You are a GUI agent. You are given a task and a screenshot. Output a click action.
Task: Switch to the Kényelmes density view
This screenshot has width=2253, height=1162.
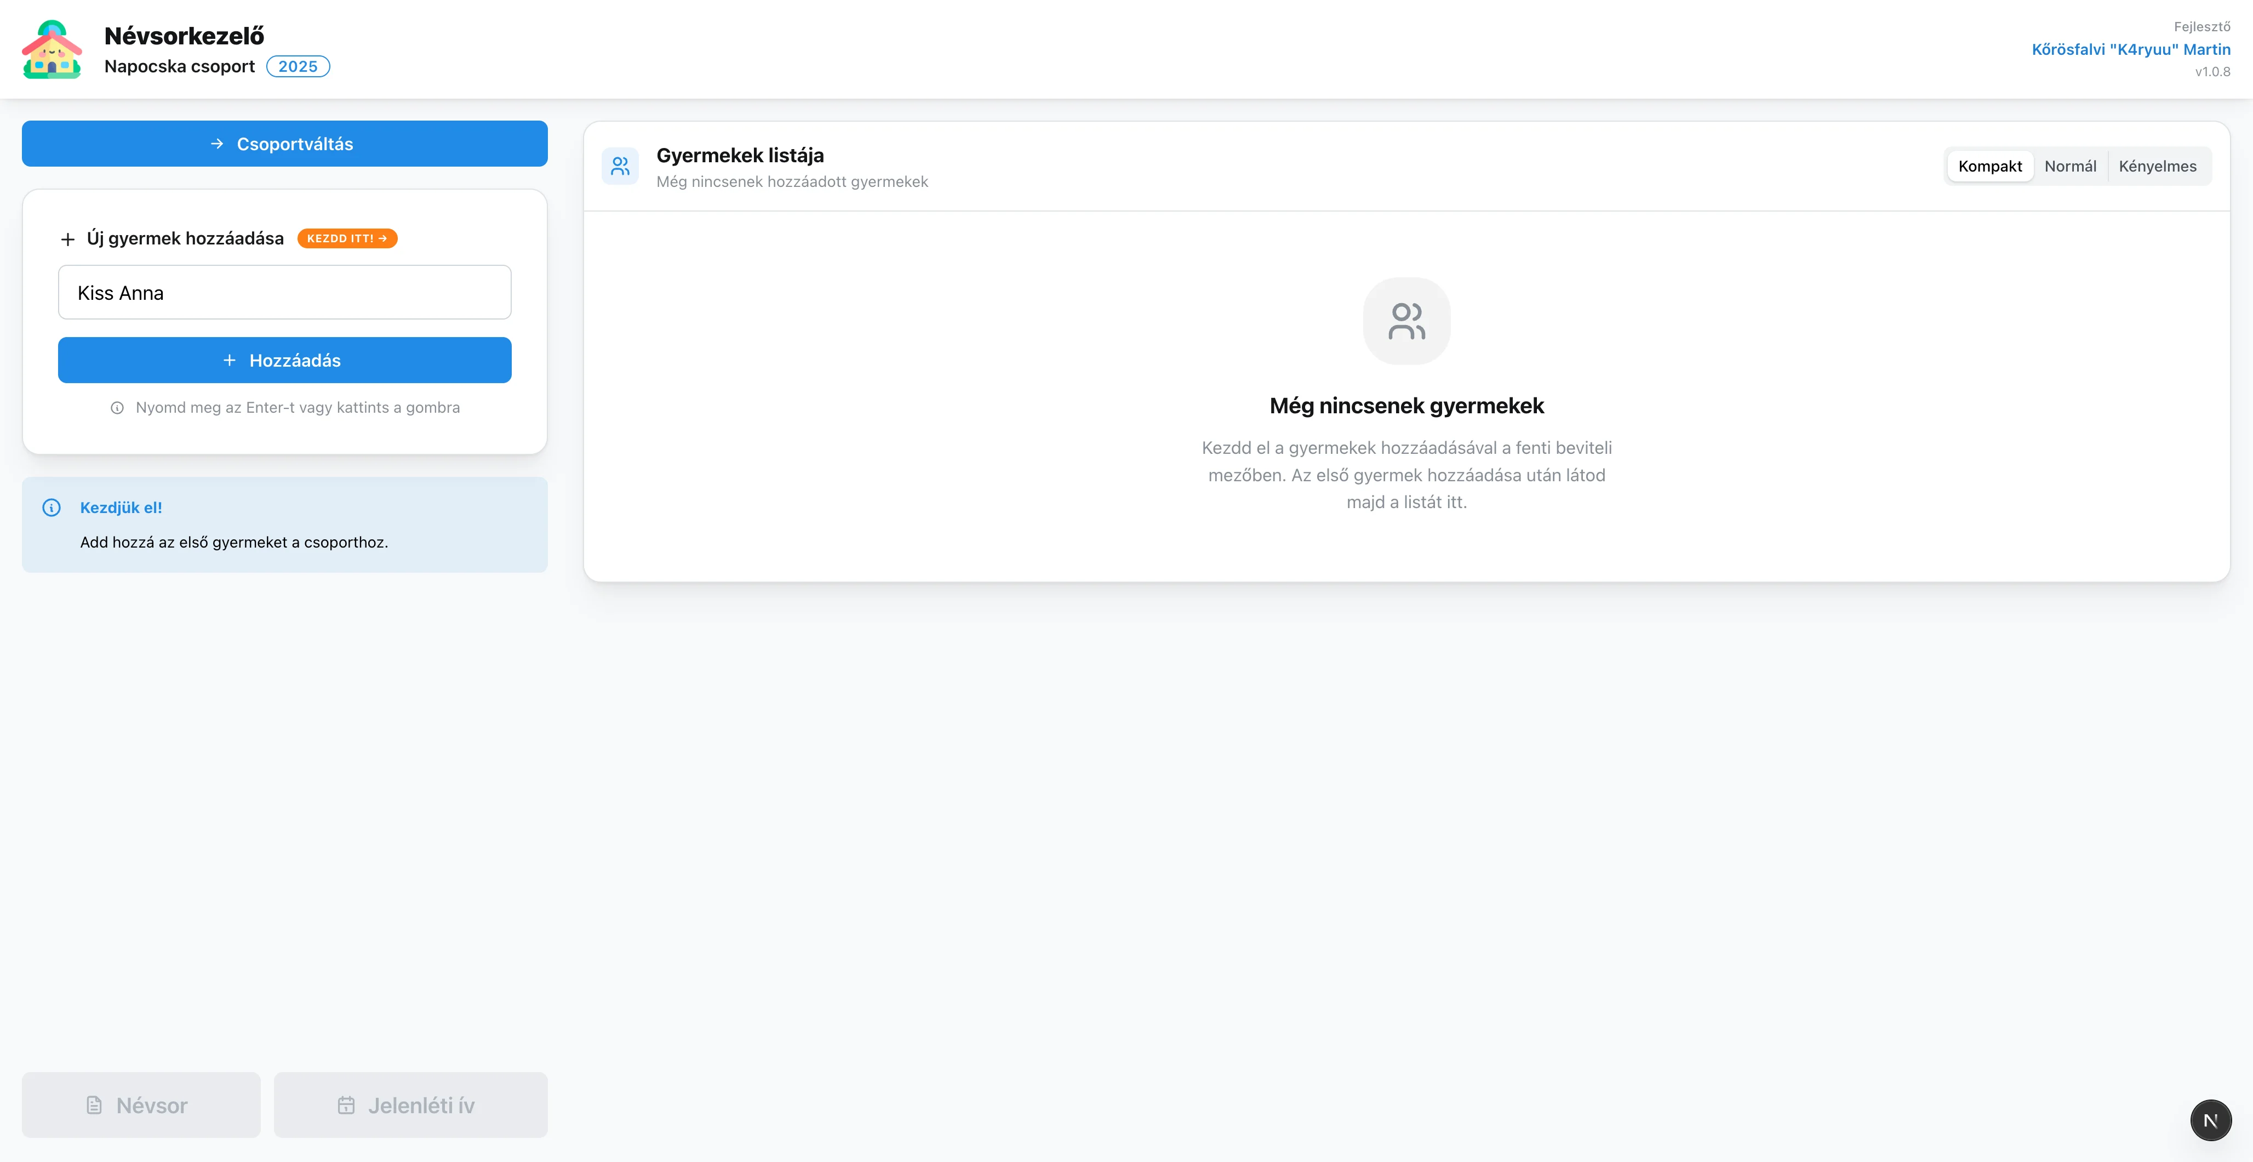[2157, 166]
